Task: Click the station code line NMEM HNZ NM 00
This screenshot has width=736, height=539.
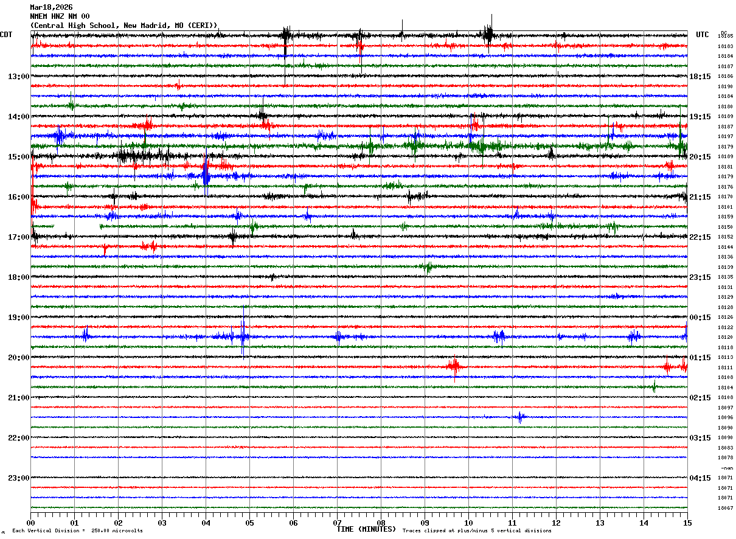Action: pyautogui.click(x=60, y=16)
